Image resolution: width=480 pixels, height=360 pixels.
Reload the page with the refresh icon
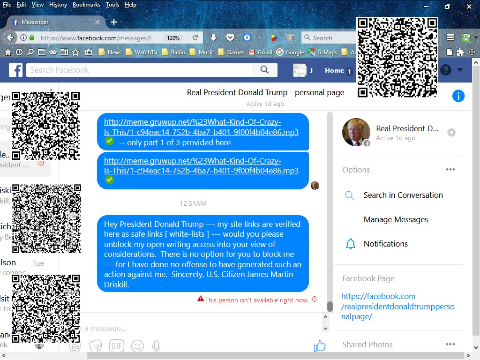tap(195, 37)
